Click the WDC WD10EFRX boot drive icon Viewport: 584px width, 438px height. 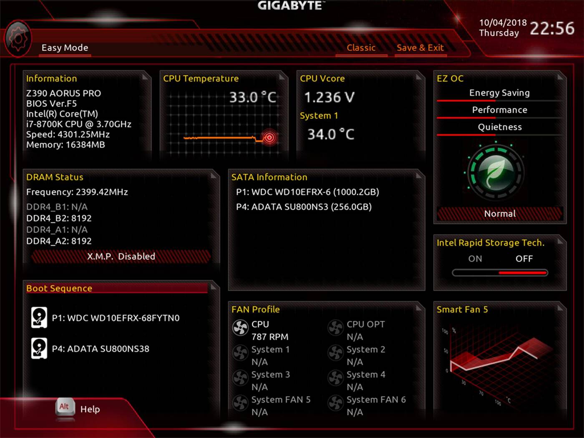39,317
